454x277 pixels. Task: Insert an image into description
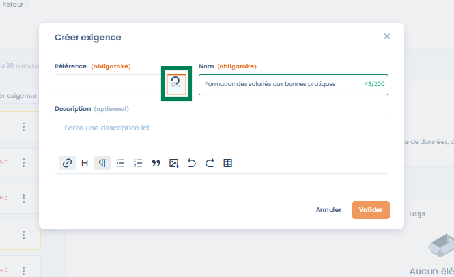point(174,163)
